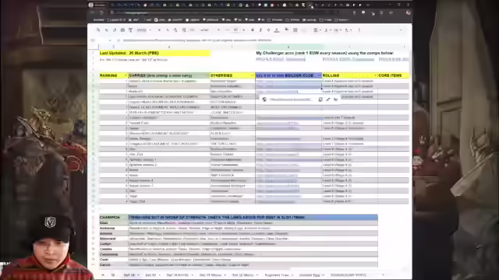Screen dimensions: 499x280
Task: Open the cell borders menu
Action: (296, 30)
